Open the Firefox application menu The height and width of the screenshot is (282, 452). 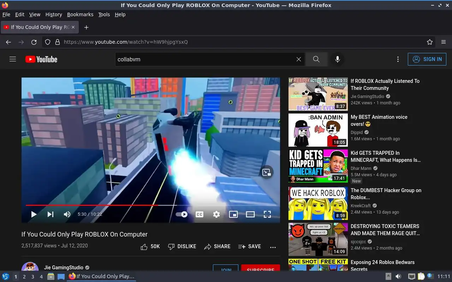tap(444, 42)
